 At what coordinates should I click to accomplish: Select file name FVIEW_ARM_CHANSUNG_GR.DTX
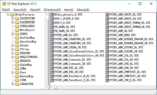tap(72, 43)
